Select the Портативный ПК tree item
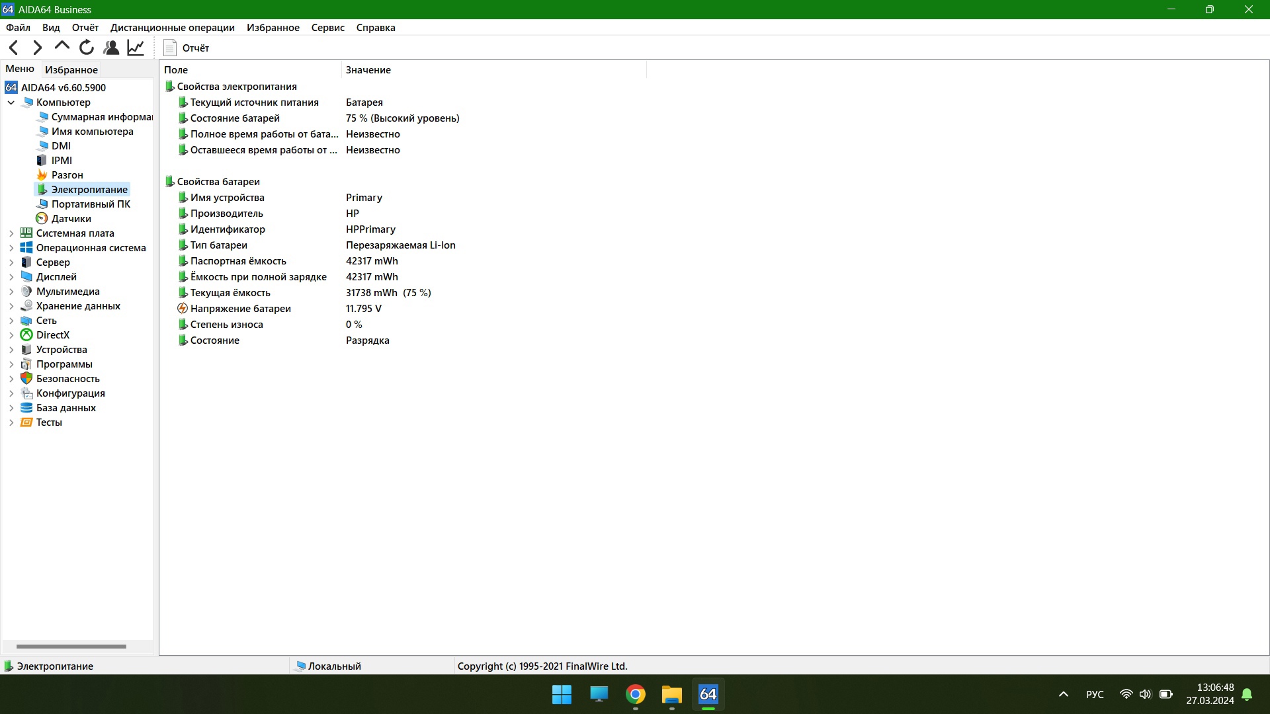1270x714 pixels. [91, 204]
